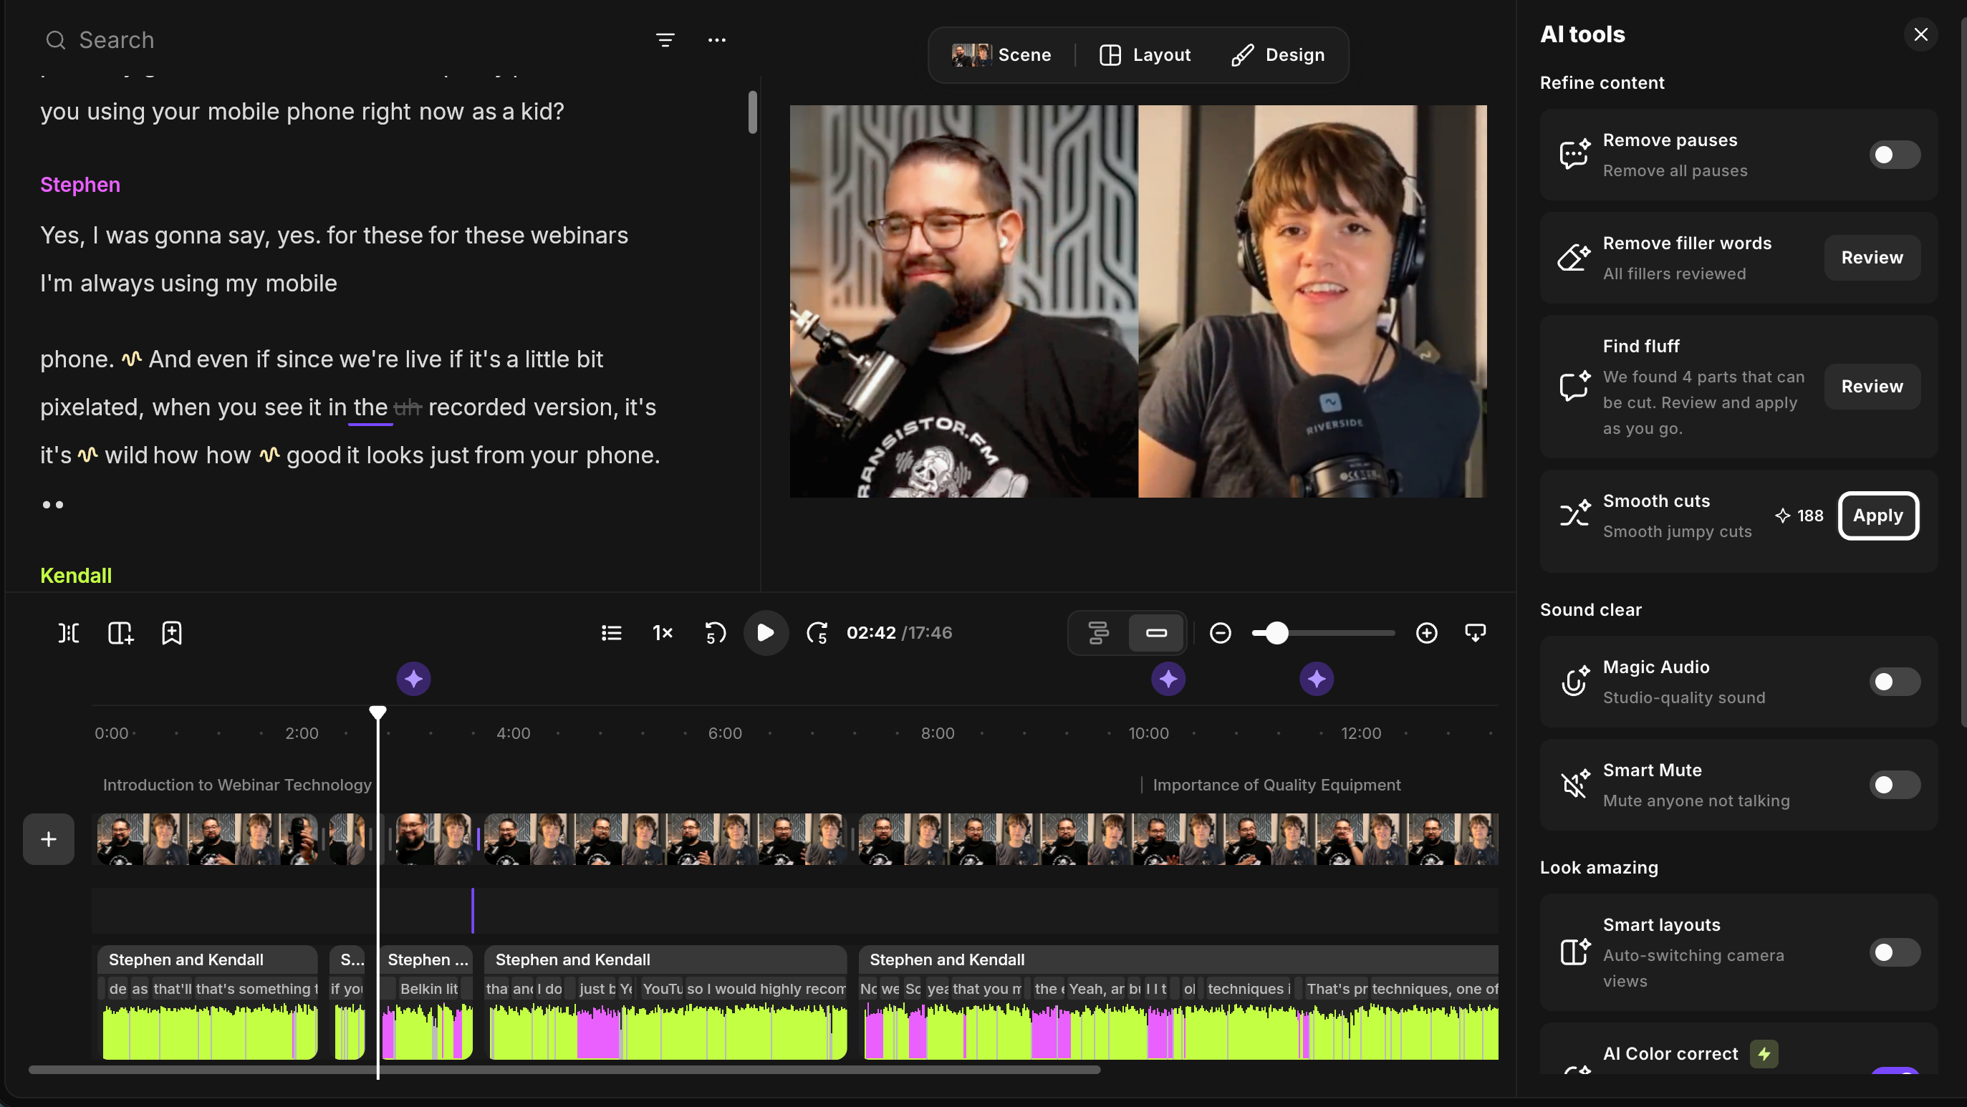Toggle Smart layouts on
The width and height of the screenshot is (1967, 1107).
[x=1895, y=952]
